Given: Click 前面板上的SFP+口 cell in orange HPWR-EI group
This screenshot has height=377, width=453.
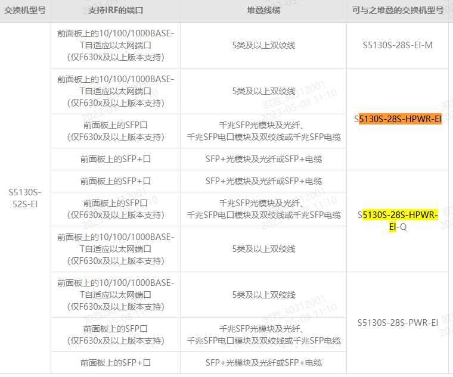Looking at the screenshot, I should (116, 159).
